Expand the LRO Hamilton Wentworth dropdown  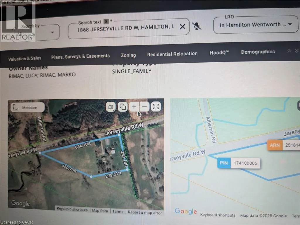click(255, 25)
